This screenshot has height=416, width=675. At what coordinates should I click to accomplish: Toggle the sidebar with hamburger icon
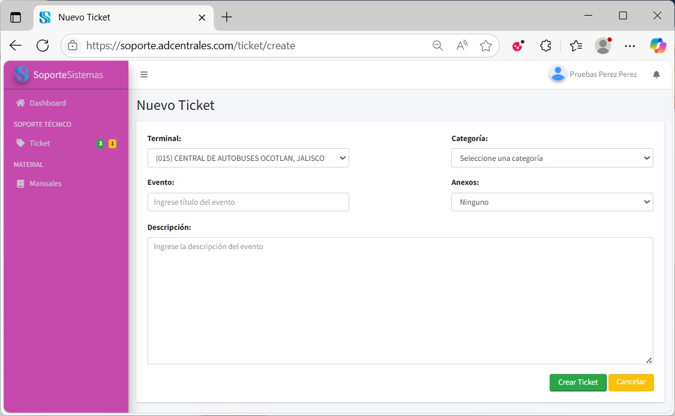[144, 74]
